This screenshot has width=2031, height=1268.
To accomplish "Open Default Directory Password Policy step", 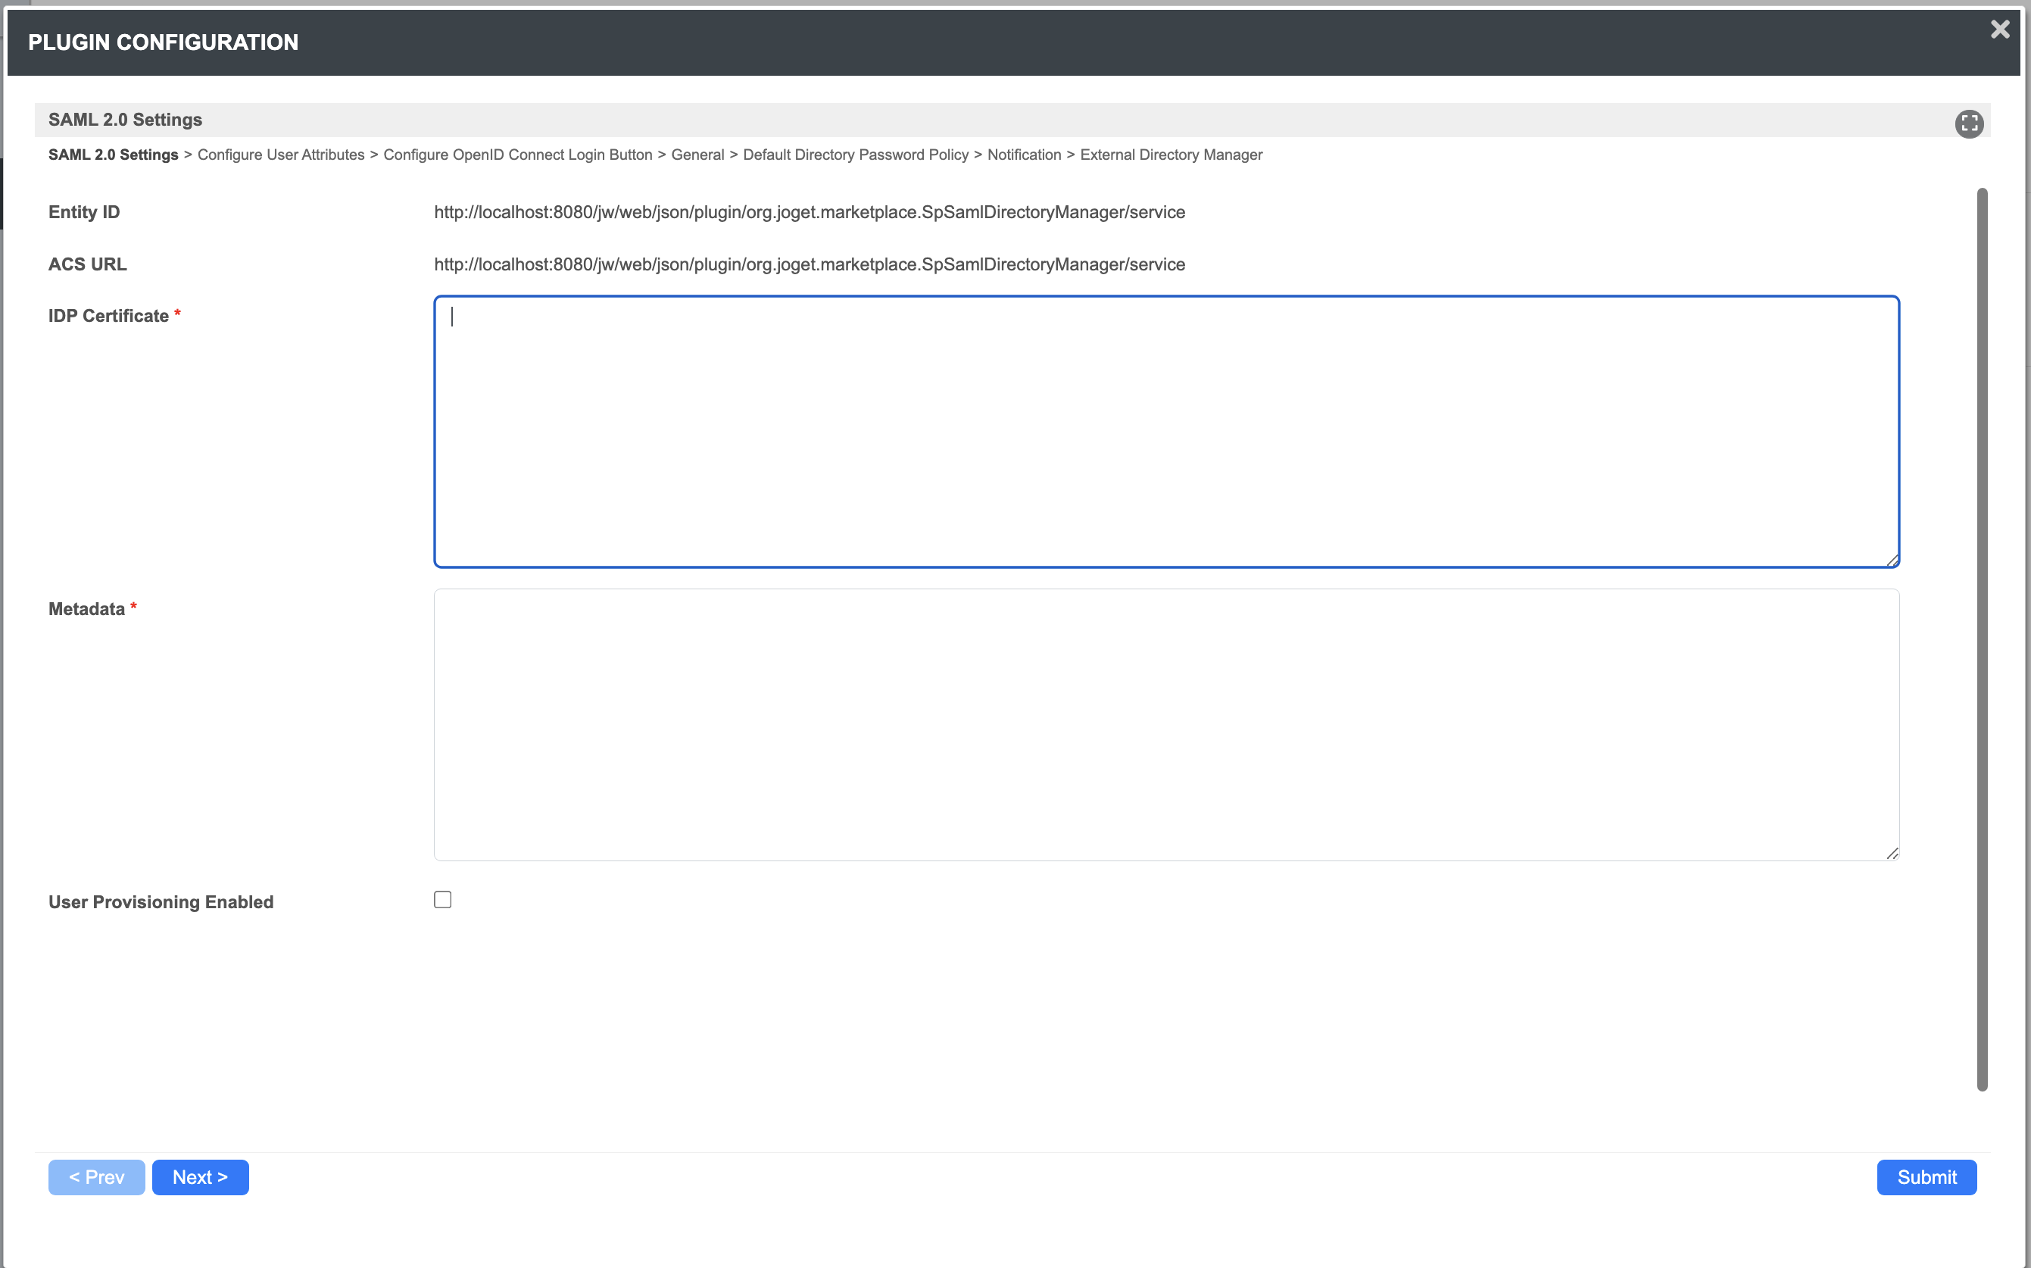I will point(855,155).
